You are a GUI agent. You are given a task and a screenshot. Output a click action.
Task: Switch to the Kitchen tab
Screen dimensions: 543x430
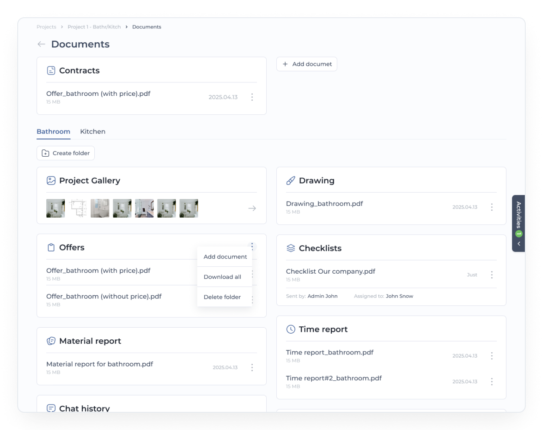click(x=93, y=132)
